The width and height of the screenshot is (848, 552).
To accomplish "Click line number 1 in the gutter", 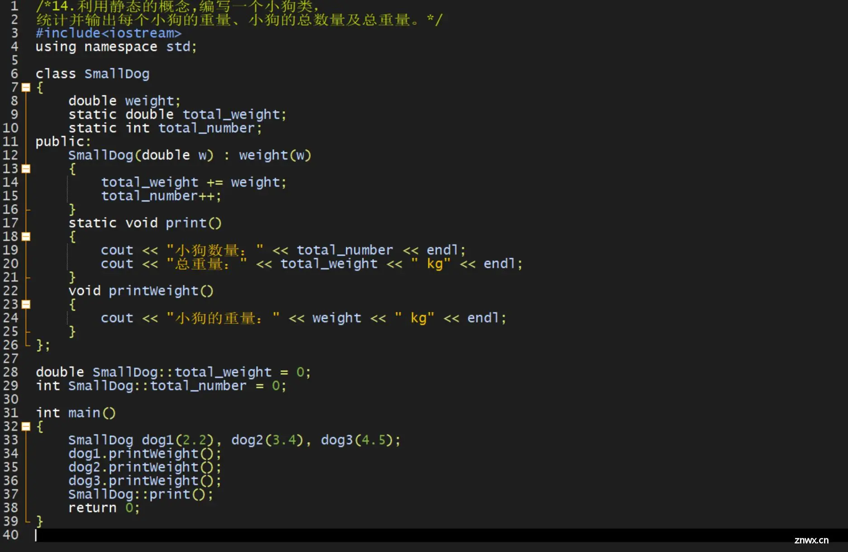I will point(14,6).
